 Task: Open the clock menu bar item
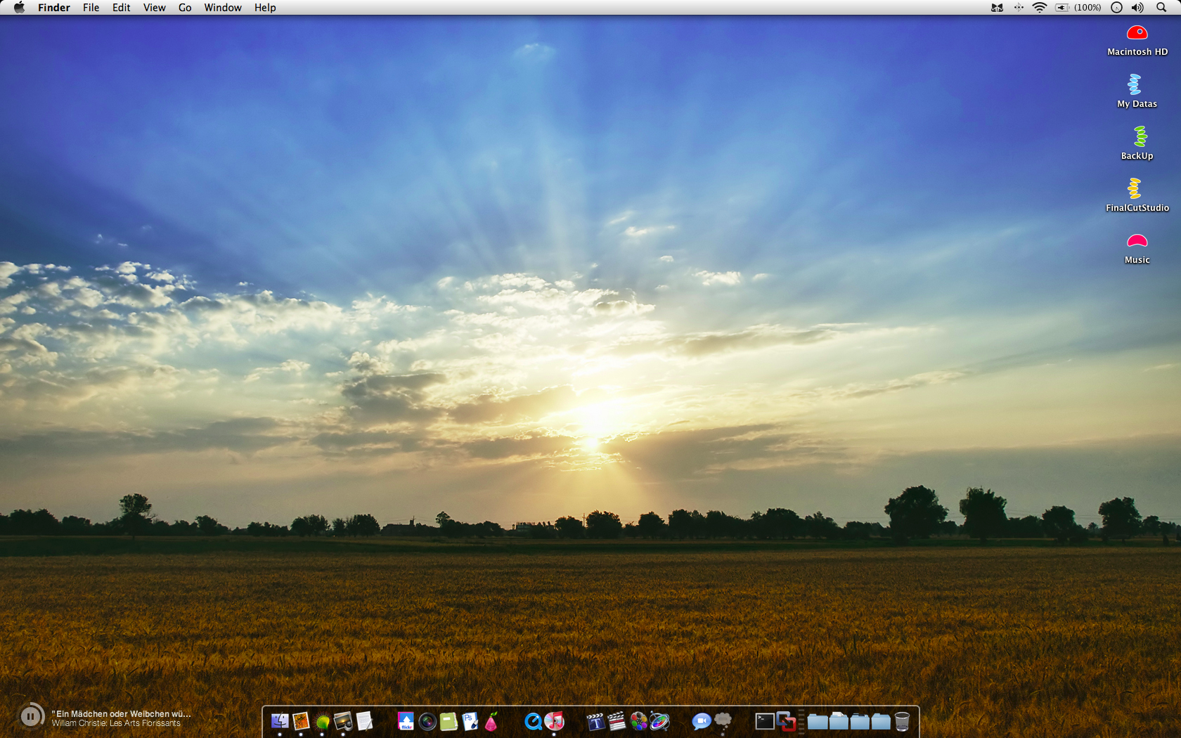pyautogui.click(x=1116, y=8)
